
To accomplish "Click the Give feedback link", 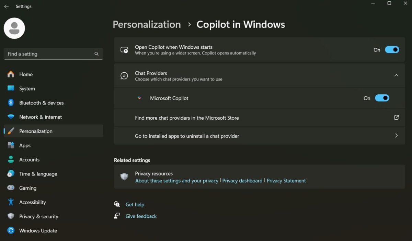I will point(141,216).
